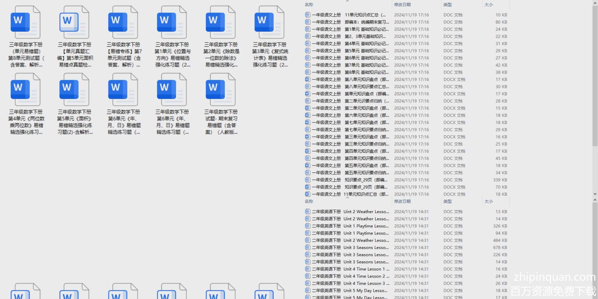
Task: Select the 第5单元《面积》易错精选 document icon
Action: (74, 90)
